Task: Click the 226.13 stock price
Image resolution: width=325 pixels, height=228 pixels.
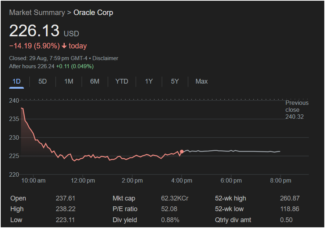Action: coord(34,31)
